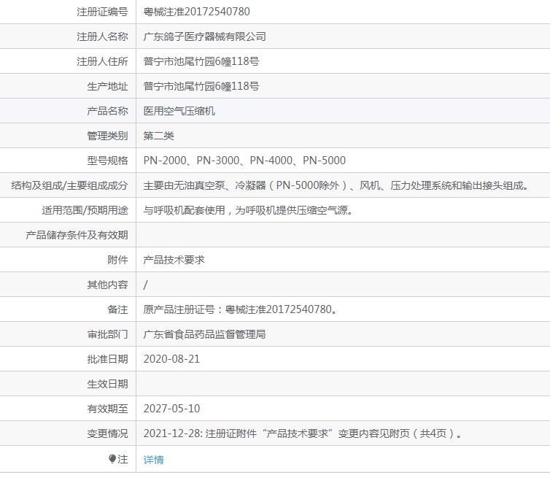This screenshot has height=478, width=550.
Task: Select product name 医用空气压缩机
Action: click(x=179, y=111)
